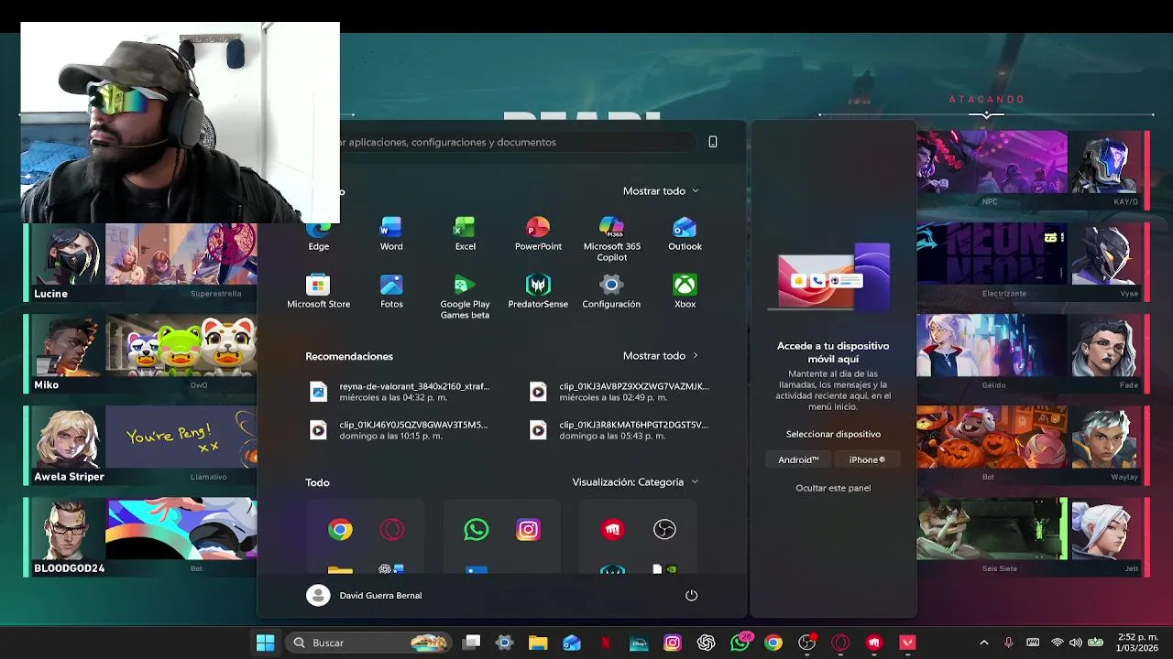
Task: Open the Fotos app
Action: 391,292
